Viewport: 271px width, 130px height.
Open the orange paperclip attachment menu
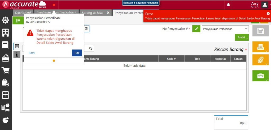[x=260, y=60]
